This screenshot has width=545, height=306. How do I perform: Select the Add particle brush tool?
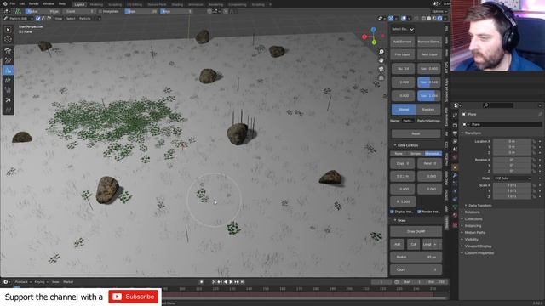coord(8,71)
